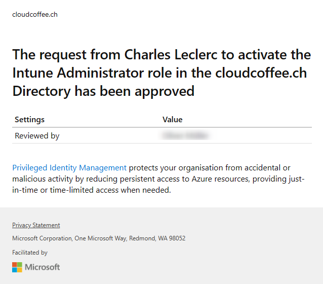Open the Privacy Statement link
This screenshot has width=323, height=284.
[36, 225]
